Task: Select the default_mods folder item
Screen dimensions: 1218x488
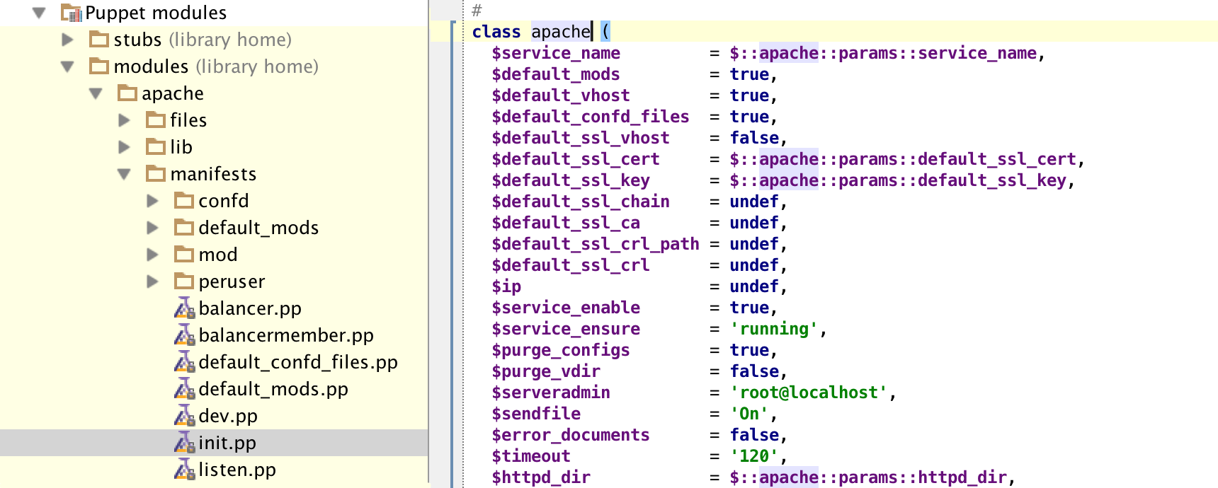Action: (x=258, y=228)
